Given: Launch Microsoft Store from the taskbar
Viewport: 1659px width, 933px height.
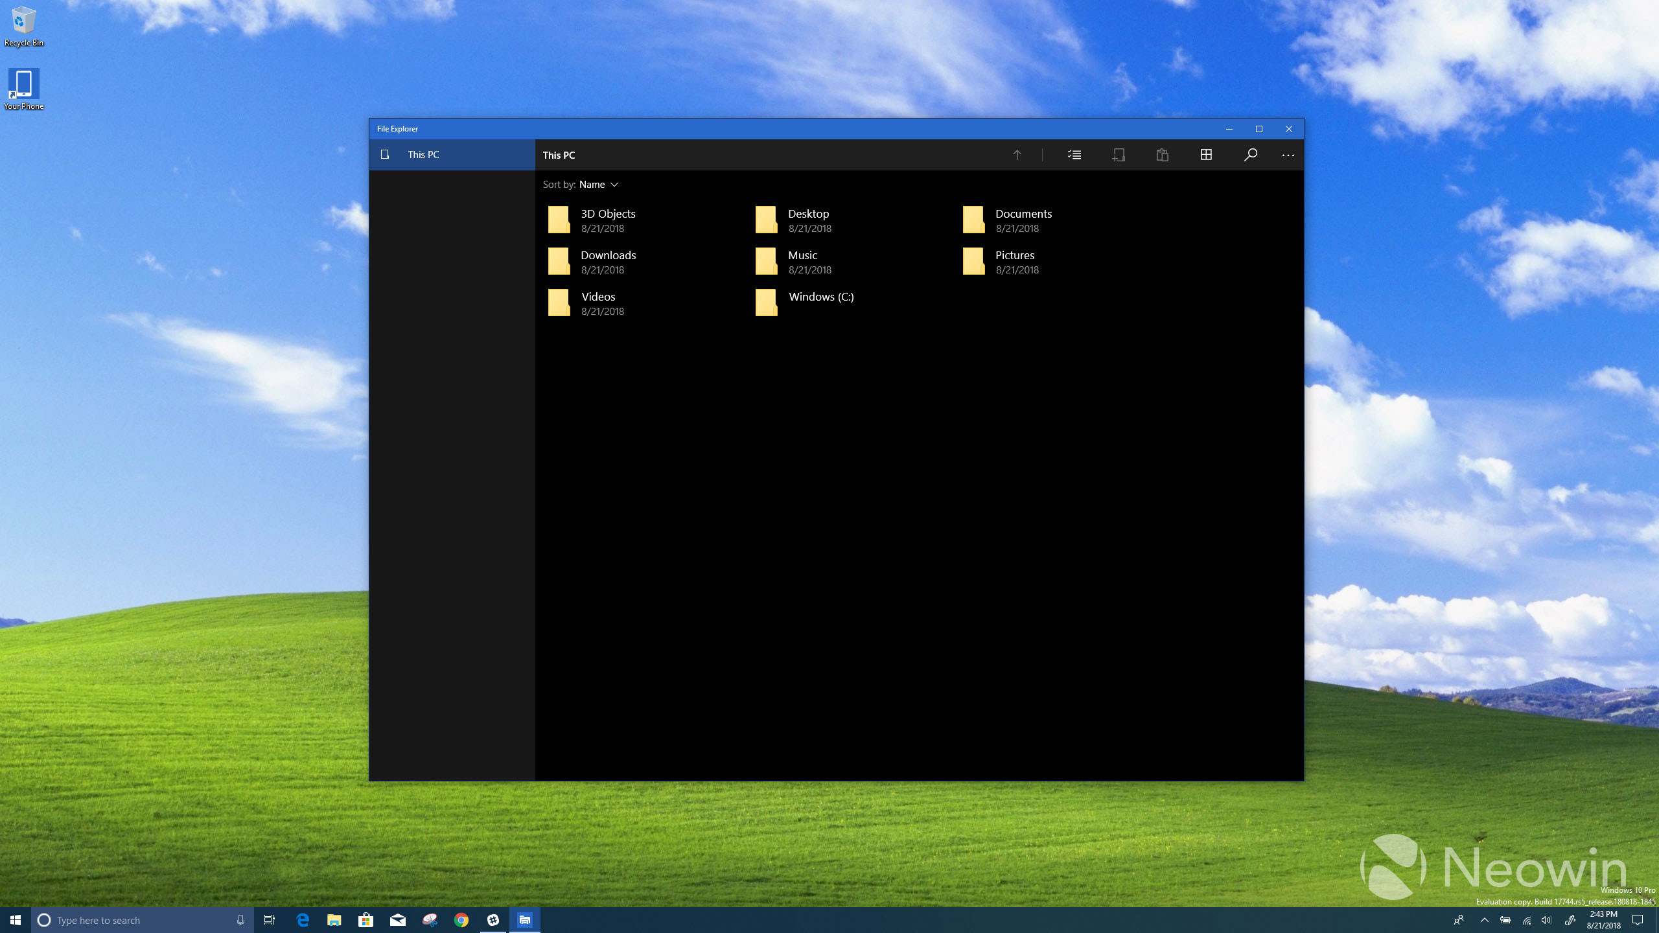Looking at the screenshot, I should click(366, 919).
